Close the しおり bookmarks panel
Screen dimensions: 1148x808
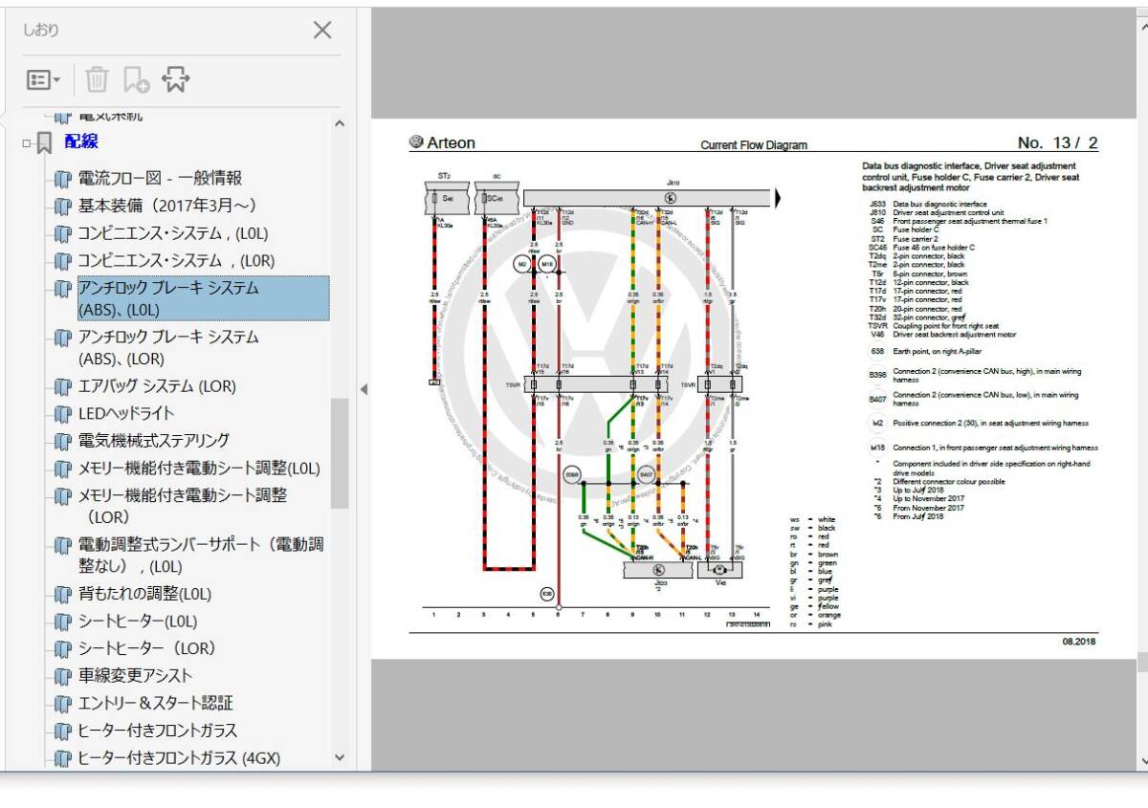[322, 31]
